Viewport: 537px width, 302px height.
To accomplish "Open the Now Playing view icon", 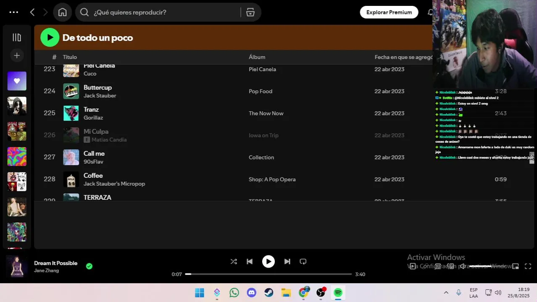I will [413, 266].
